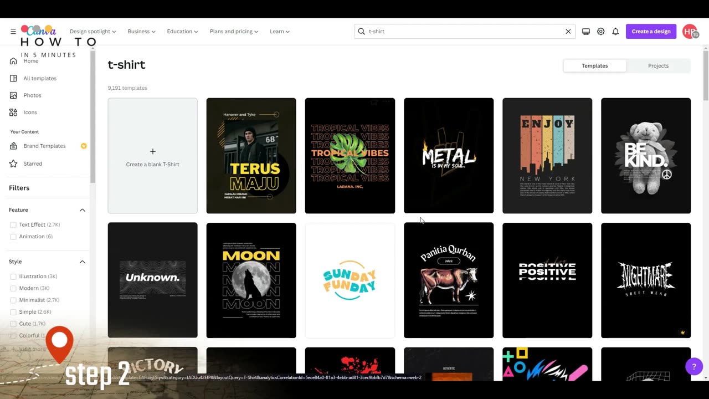Tick the Minimalist style checkbox
Screen dimensions: 709x399
coord(13,300)
